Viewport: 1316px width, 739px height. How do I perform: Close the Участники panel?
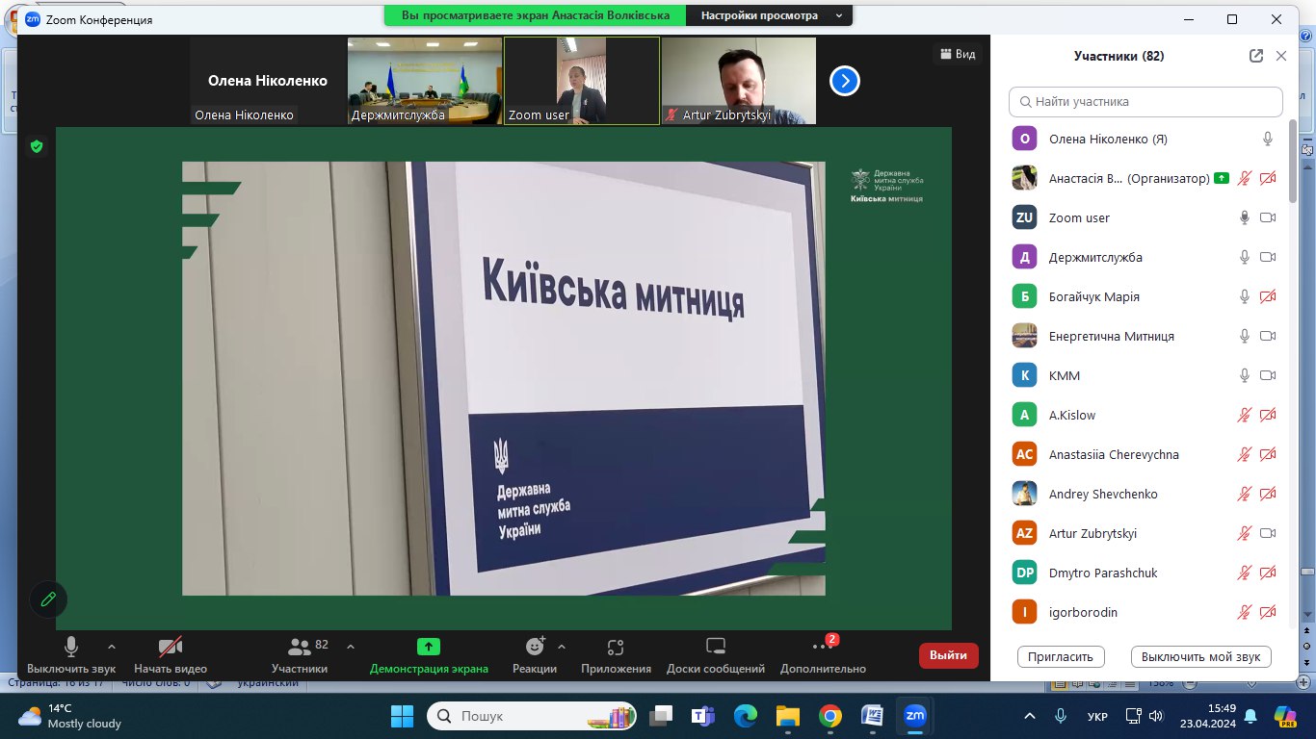click(1281, 56)
